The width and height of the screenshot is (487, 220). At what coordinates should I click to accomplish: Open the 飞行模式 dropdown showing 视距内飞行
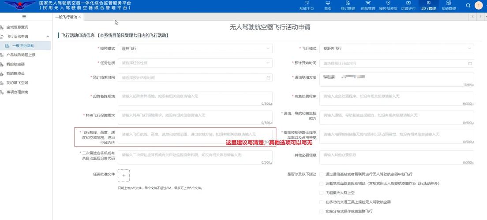click(397, 49)
